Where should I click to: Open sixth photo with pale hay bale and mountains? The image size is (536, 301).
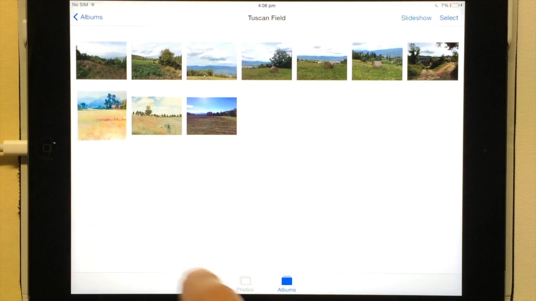(377, 61)
